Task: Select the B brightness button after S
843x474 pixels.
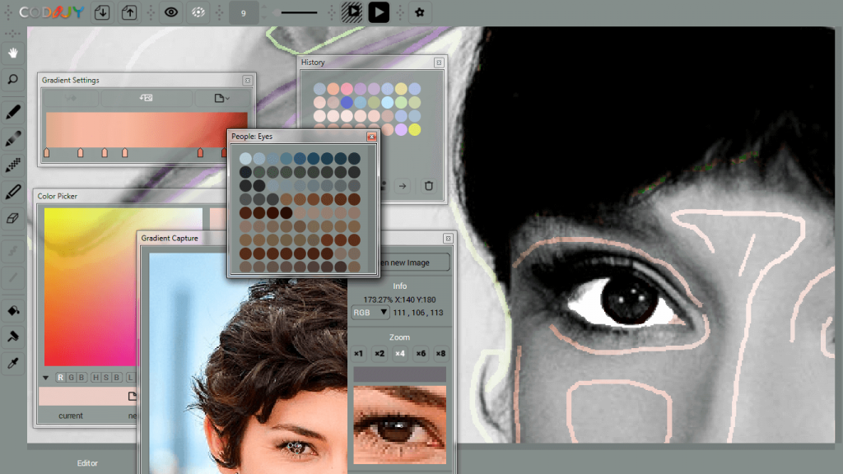Action: click(x=117, y=378)
